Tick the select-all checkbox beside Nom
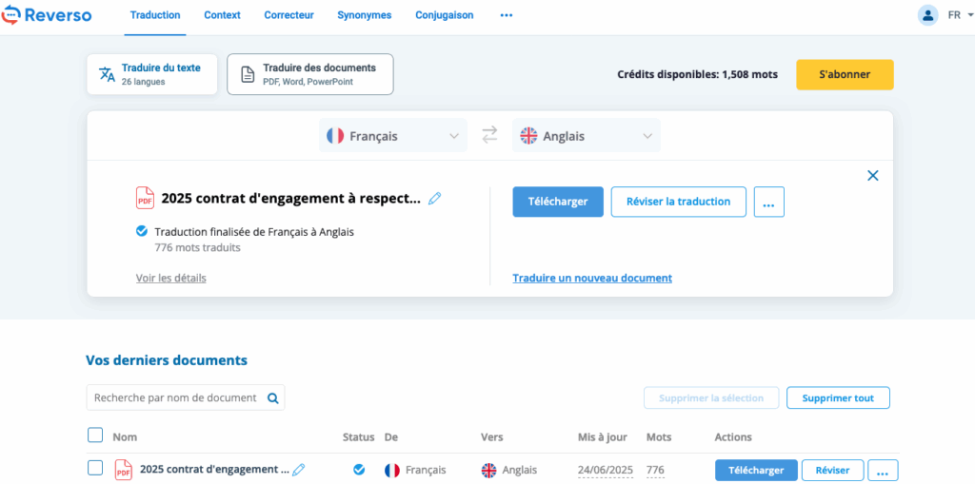The image size is (975, 484). [x=95, y=436]
